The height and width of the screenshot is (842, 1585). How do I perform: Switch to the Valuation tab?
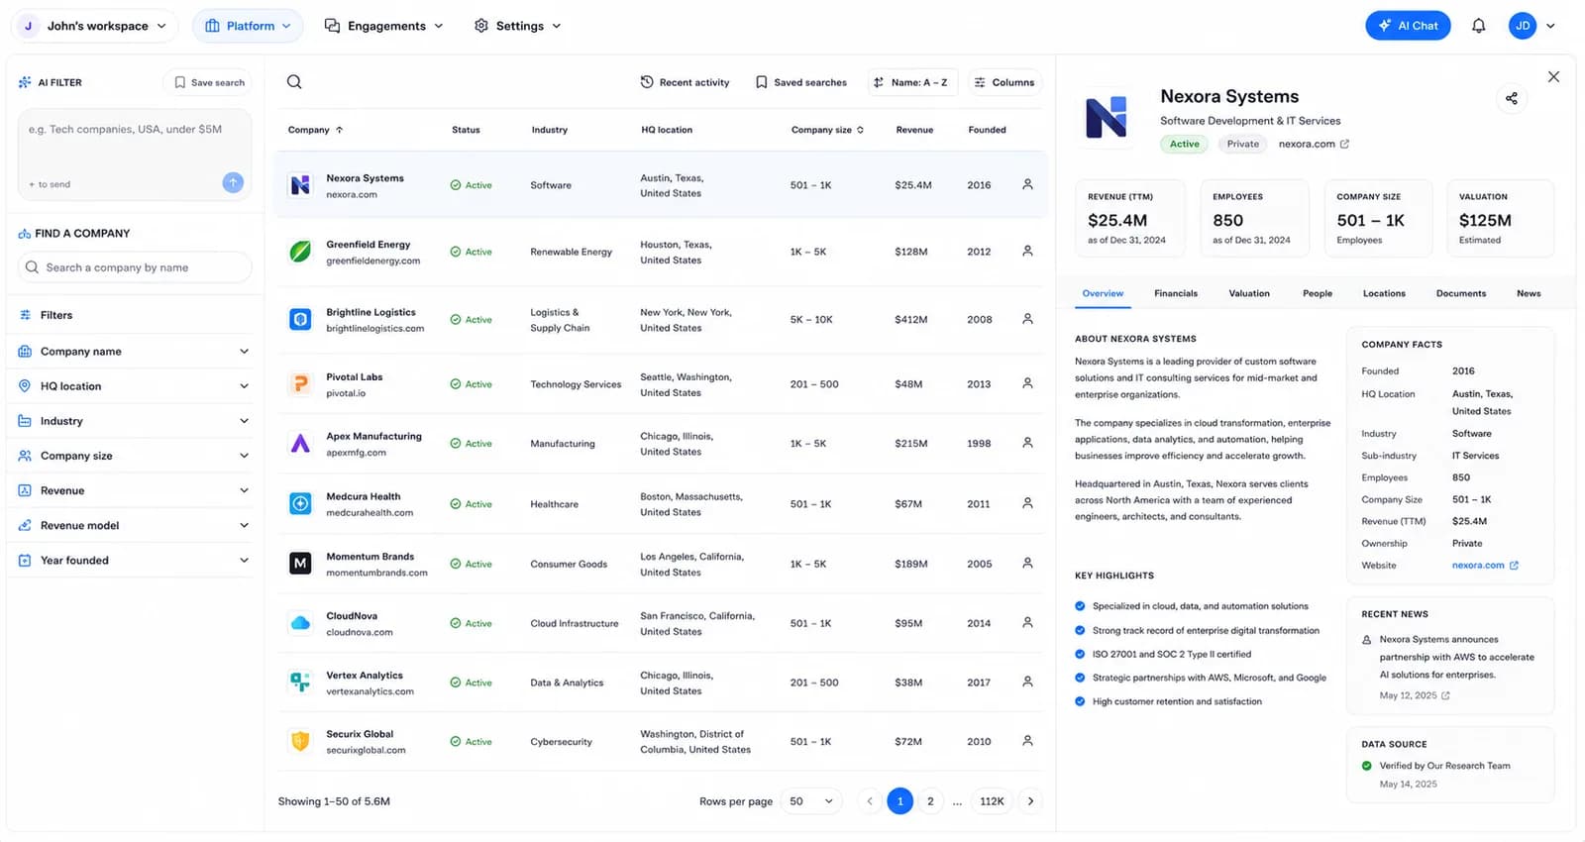click(x=1249, y=293)
